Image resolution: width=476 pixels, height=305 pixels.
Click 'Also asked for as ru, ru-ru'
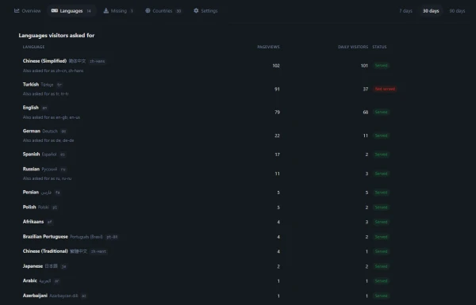(x=47, y=178)
